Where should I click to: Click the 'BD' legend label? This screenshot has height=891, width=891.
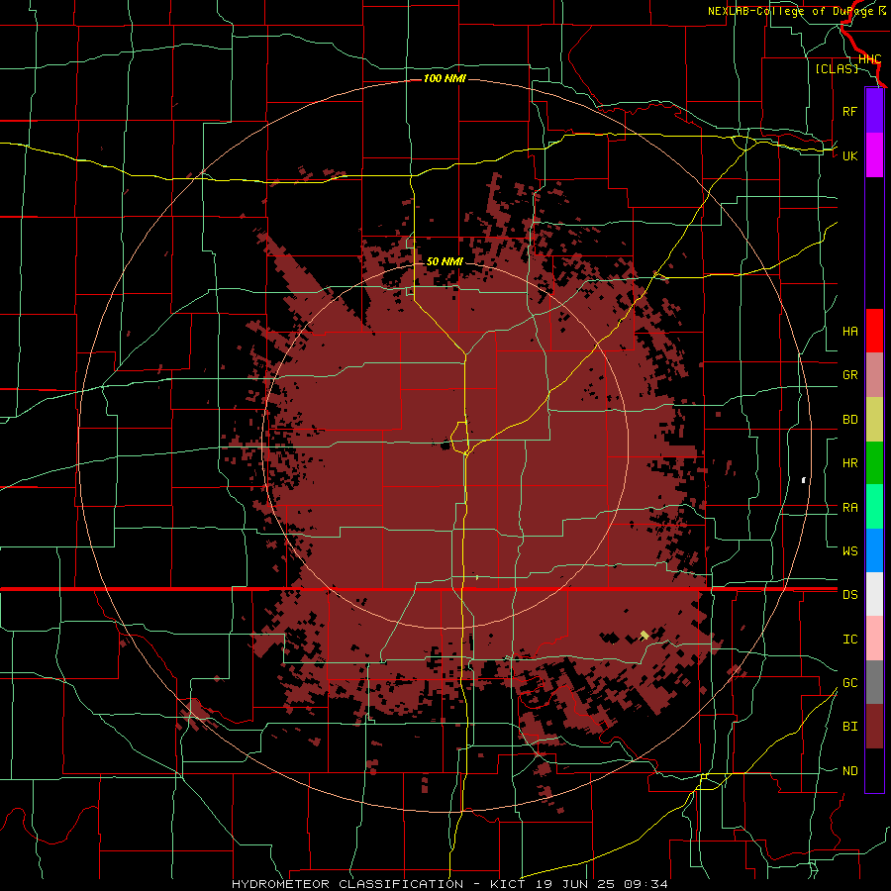849,420
